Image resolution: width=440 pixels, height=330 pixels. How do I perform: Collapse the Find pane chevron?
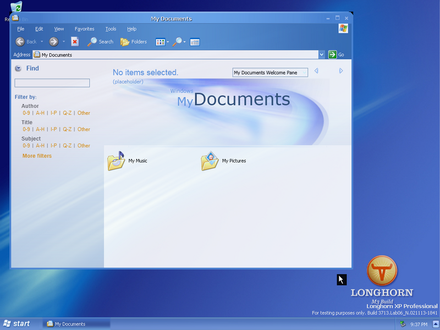(18, 68)
